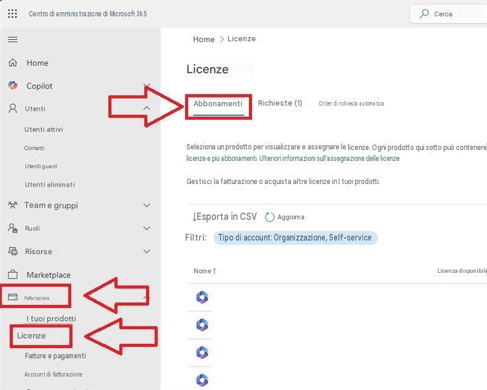
Task: Open Marketplace in the sidebar
Action: [49, 275]
